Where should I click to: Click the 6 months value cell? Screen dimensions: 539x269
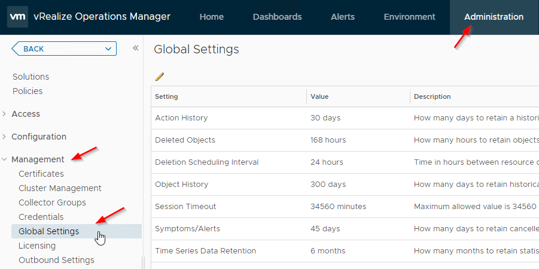point(328,251)
